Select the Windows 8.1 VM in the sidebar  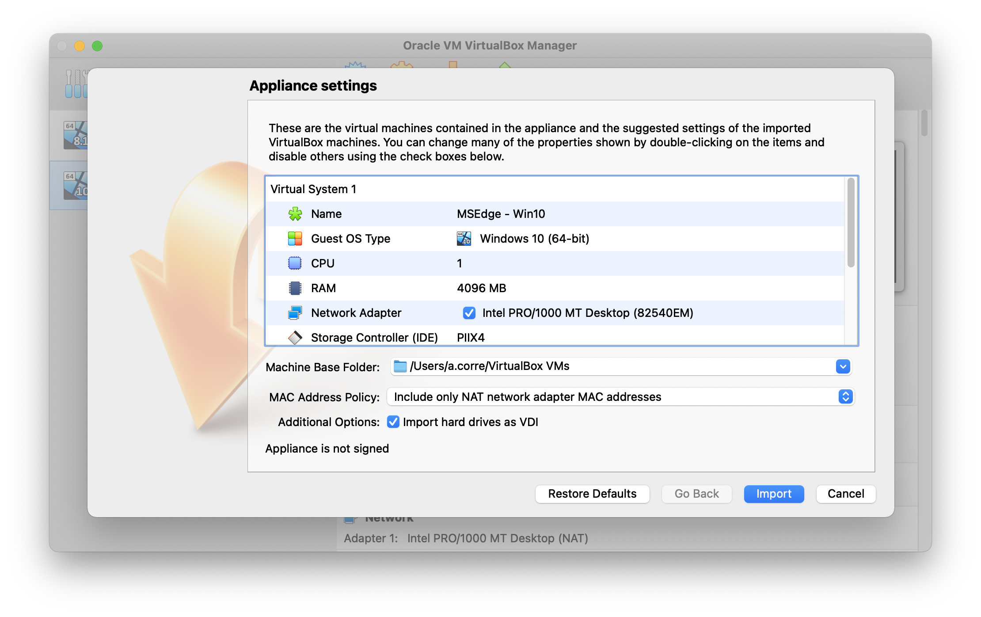pos(76,135)
